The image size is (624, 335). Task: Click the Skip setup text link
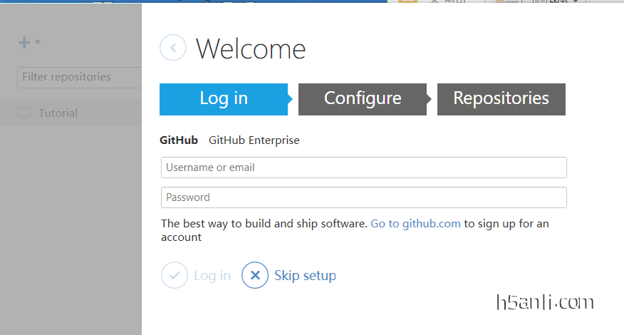[305, 276]
